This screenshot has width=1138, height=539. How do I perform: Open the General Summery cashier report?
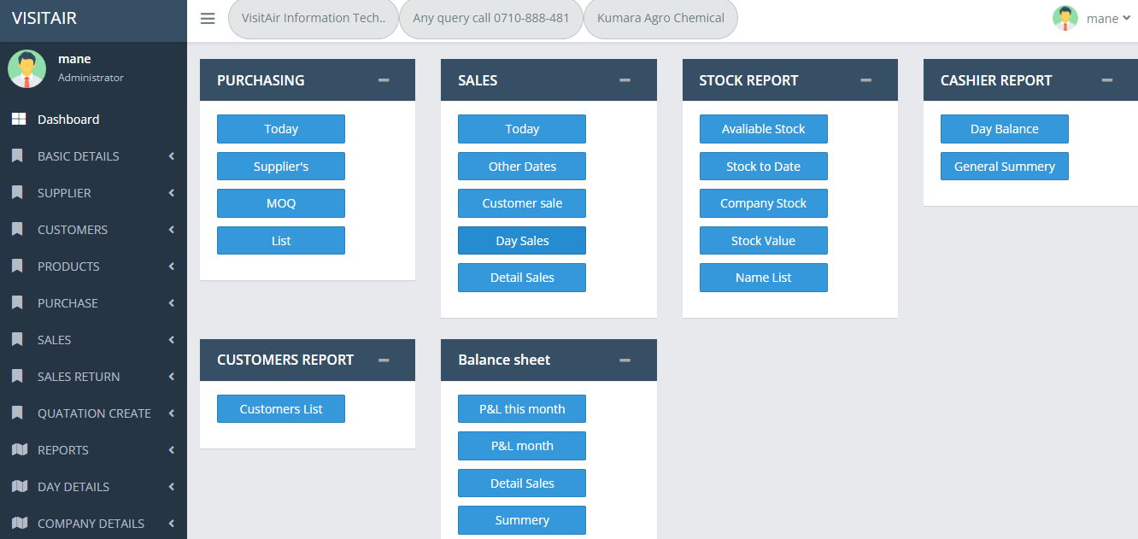coord(1004,167)
